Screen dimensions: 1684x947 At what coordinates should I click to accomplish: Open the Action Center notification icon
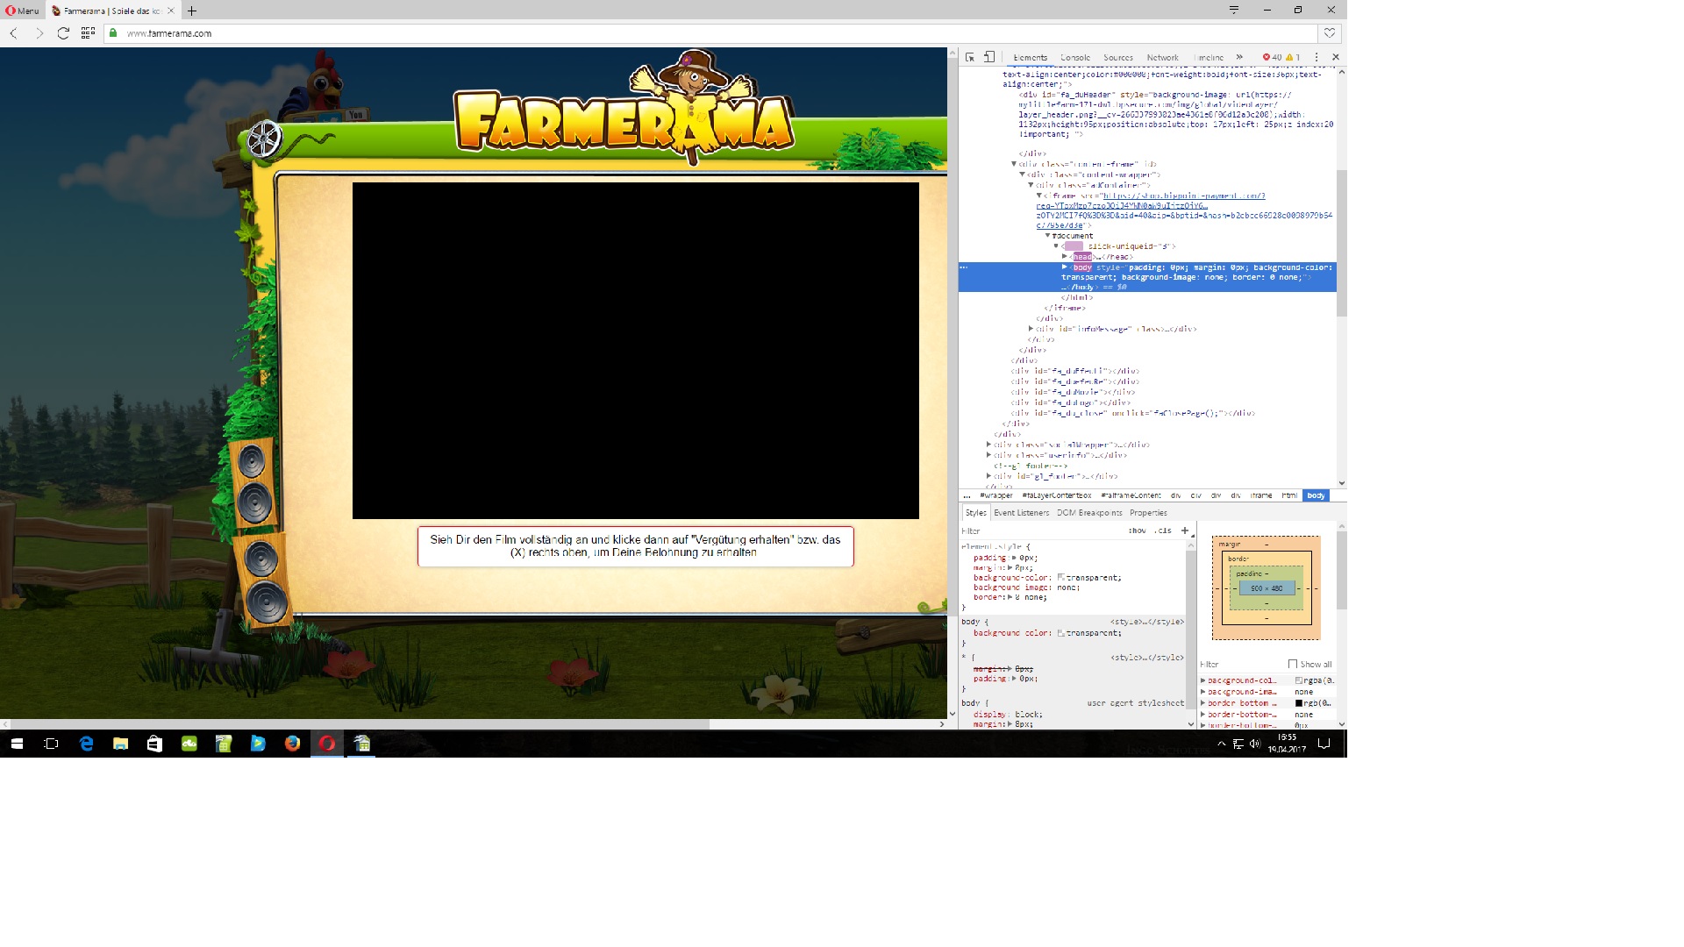pos(1324,744)
